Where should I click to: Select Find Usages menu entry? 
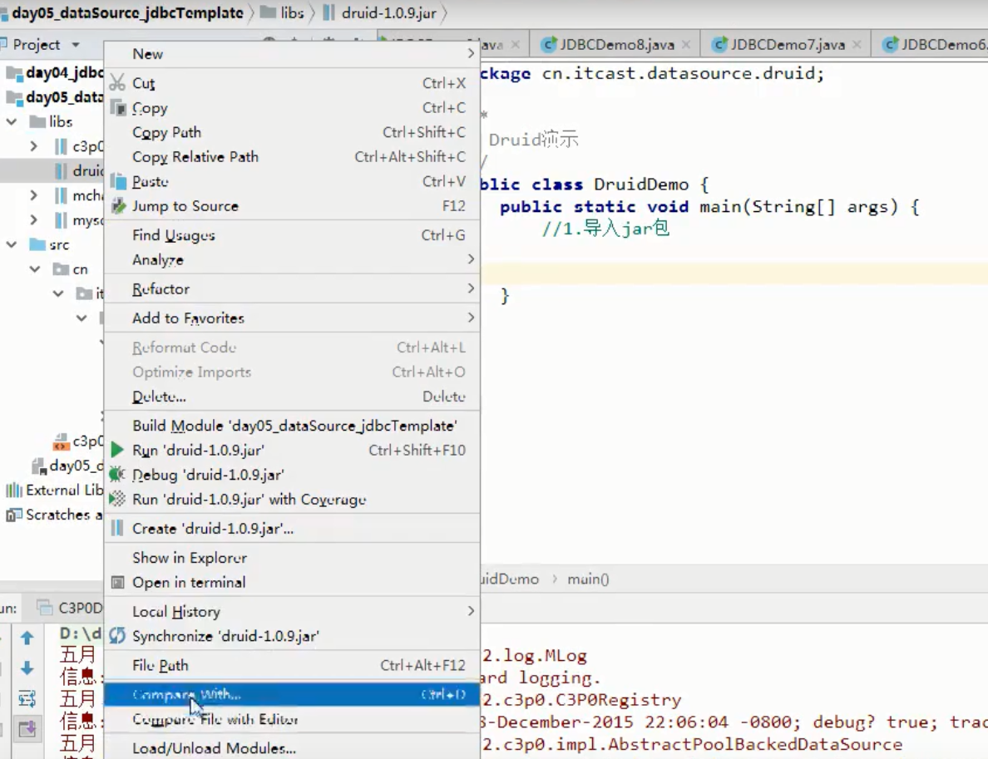[x=291, y=235]
